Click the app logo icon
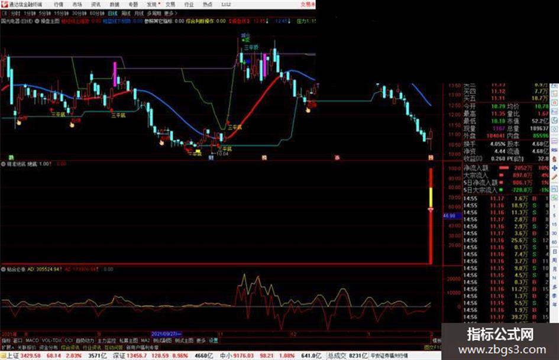559x360 pixels. click(x=4, y=4)
